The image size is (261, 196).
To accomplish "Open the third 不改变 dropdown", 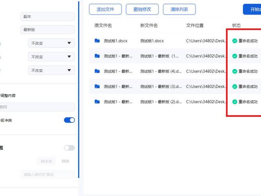I will click(51, 70).
